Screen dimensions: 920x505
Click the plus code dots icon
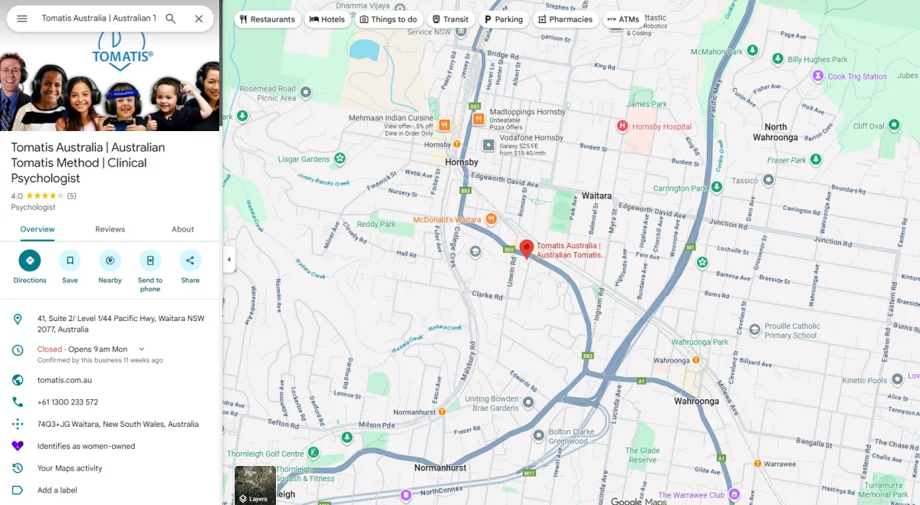(x=18, y=424)
